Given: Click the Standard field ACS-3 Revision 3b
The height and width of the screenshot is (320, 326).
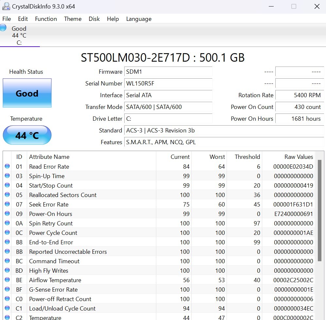Looking at the screenshot, I should click(224, 130).
